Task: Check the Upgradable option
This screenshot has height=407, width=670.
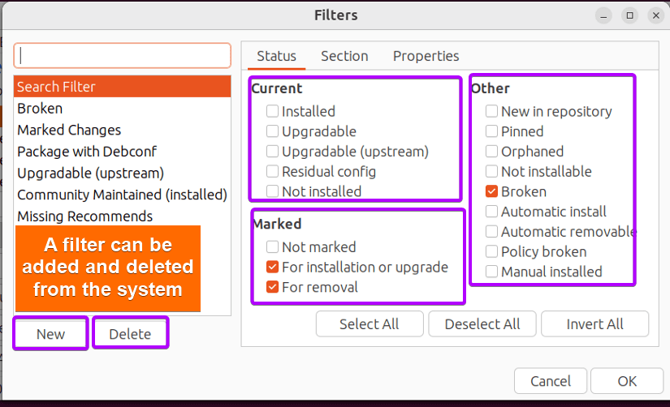Action: click(272, 131)
